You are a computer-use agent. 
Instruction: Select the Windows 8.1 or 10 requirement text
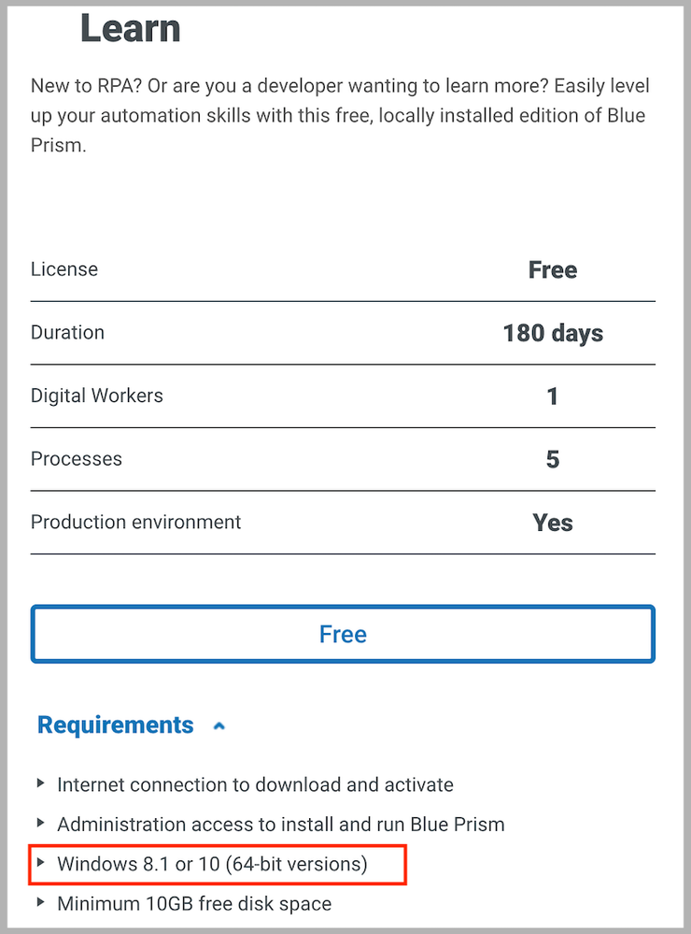click(212, 864)
